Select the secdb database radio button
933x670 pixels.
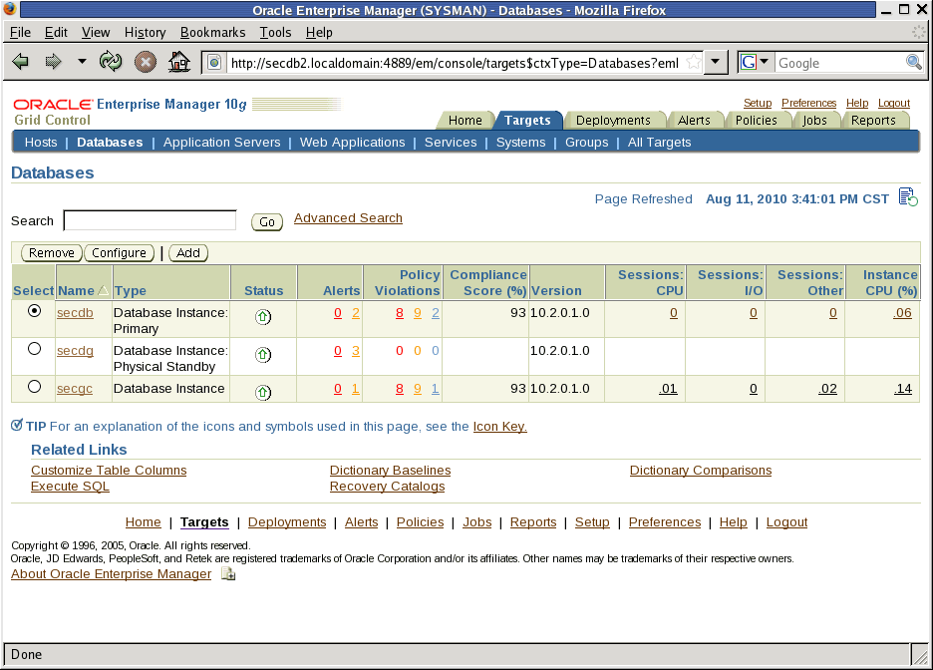tap(35, 311)
